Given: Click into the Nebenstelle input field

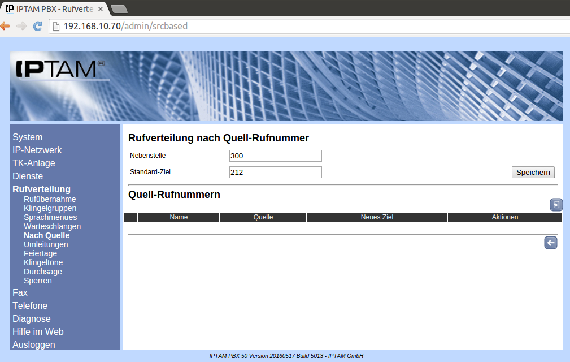Looking at the screenshot, I should click(275, 156).
